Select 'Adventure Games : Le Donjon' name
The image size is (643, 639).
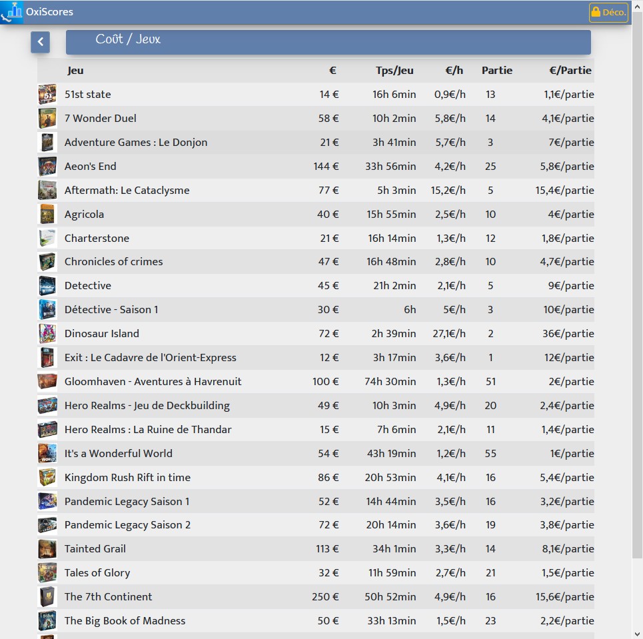(x=136, y=143)
